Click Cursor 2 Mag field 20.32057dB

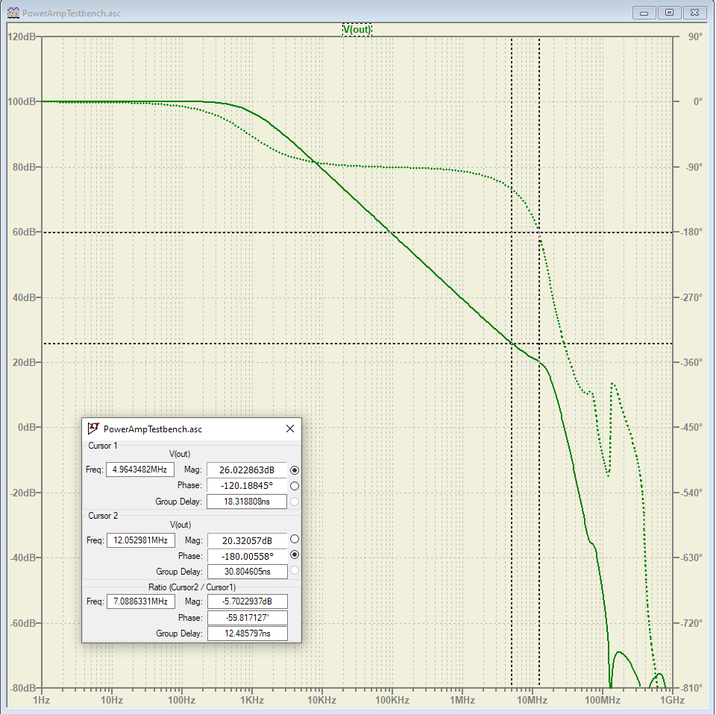(247, 540)
